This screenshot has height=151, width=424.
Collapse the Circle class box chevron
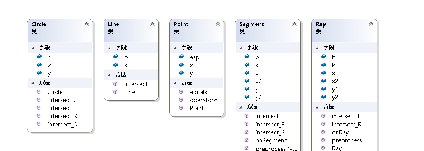tap(86, 24)
